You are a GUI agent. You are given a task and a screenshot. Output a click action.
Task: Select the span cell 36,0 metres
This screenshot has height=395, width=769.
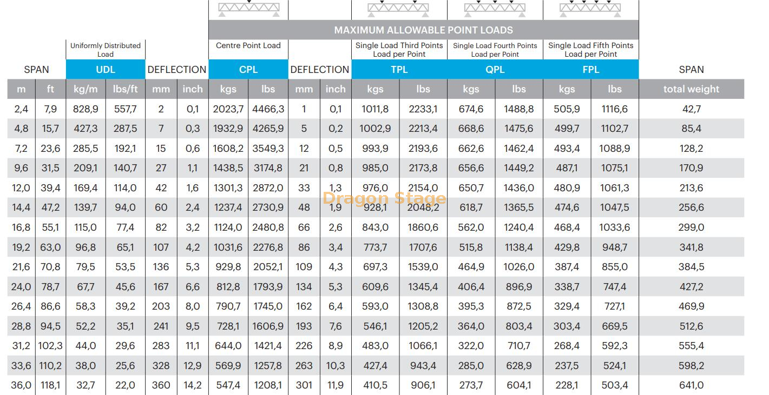(21, 385)
